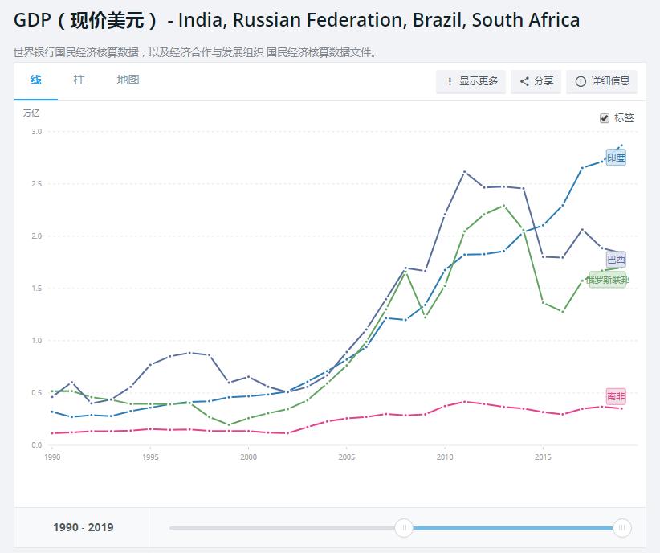
Task: Click the 印度 line label
Action: (616, 158)
